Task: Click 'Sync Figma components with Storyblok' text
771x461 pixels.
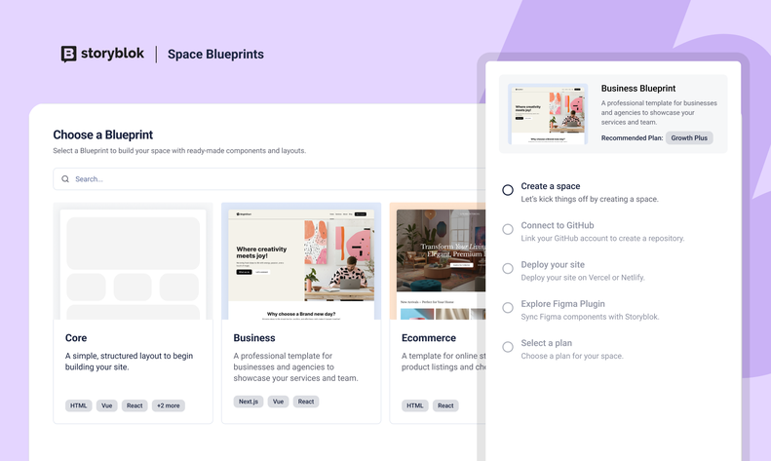Action: click(x=590, y=317)
